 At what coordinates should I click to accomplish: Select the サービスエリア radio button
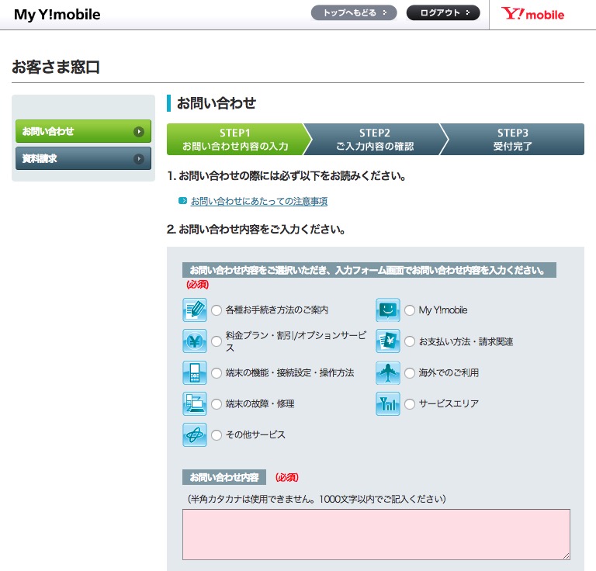point(410,404)
